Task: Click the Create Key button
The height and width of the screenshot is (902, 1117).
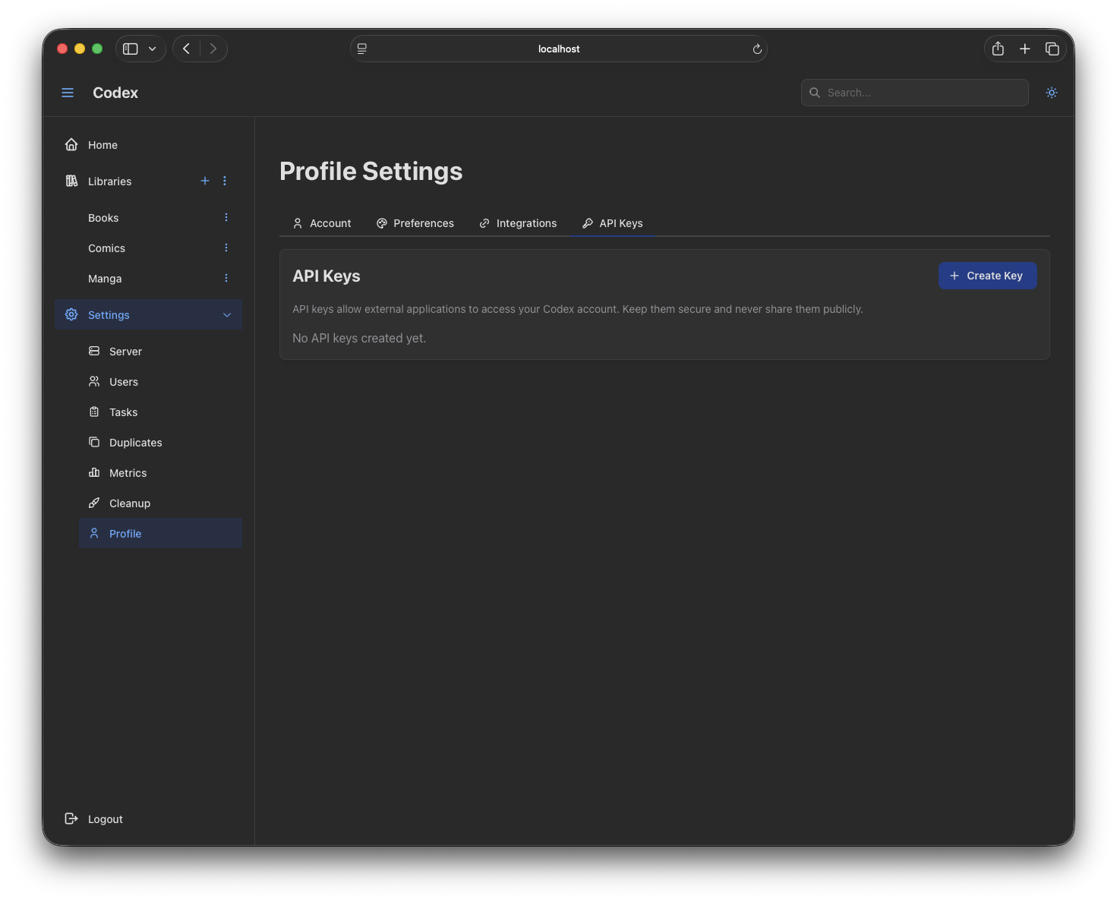Action: tap(987, 275)
